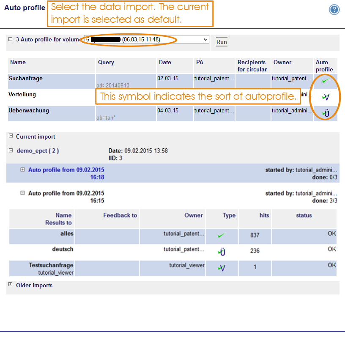Click the alles result name
Image resolution: width=345 pixels, height=338 pixels.
point(67,234)
